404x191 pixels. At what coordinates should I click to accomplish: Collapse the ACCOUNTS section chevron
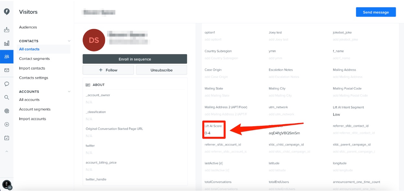(x=69, y=92)
